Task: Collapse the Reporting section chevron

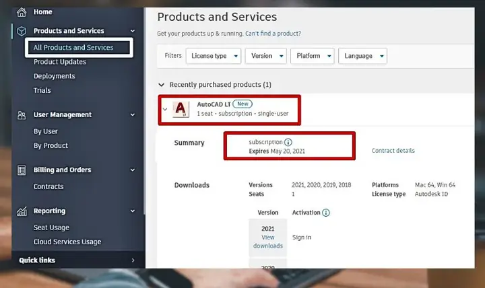Action: [133, 211]
